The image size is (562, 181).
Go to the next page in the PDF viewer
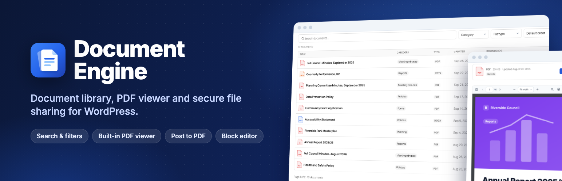500,89
